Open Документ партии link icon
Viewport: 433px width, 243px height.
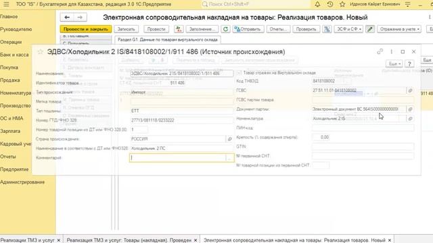(x=410, y=109)
